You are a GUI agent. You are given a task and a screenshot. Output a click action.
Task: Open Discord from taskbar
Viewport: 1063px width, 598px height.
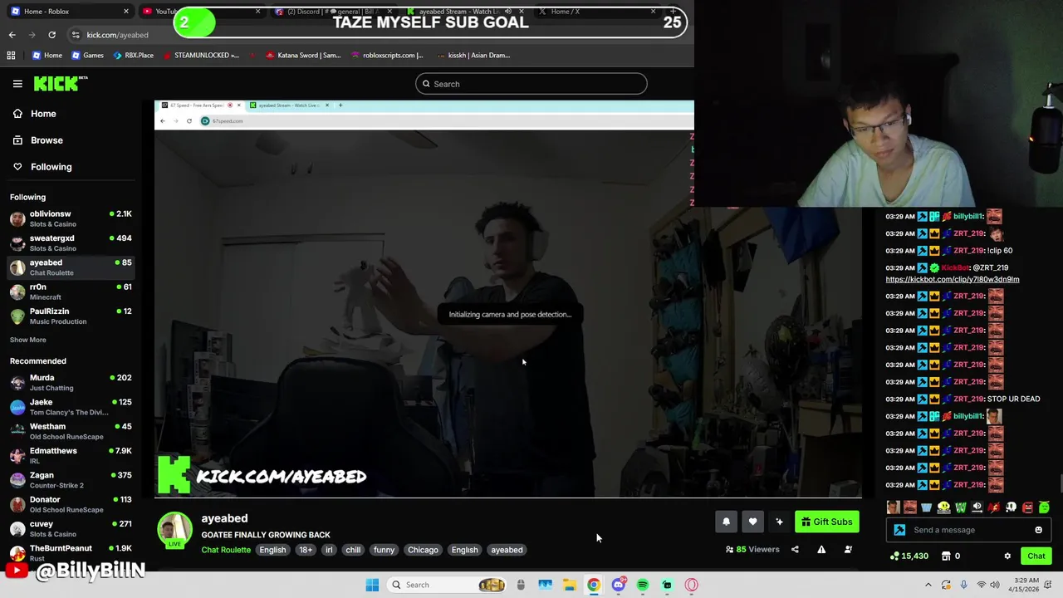coord(618,585)
